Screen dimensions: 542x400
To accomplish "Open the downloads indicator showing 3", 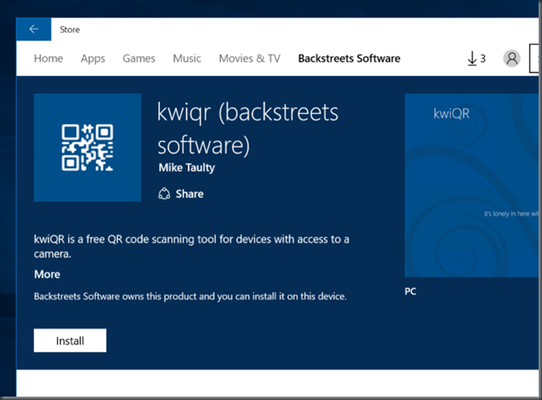I will (x=476, y=58).
